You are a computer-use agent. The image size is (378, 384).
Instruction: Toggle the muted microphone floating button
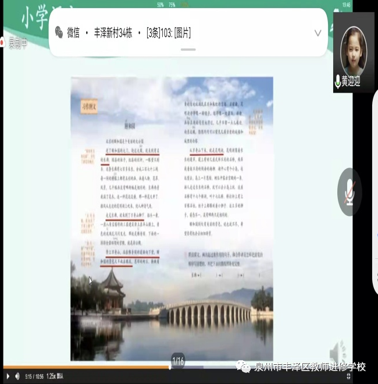point(350,192)
